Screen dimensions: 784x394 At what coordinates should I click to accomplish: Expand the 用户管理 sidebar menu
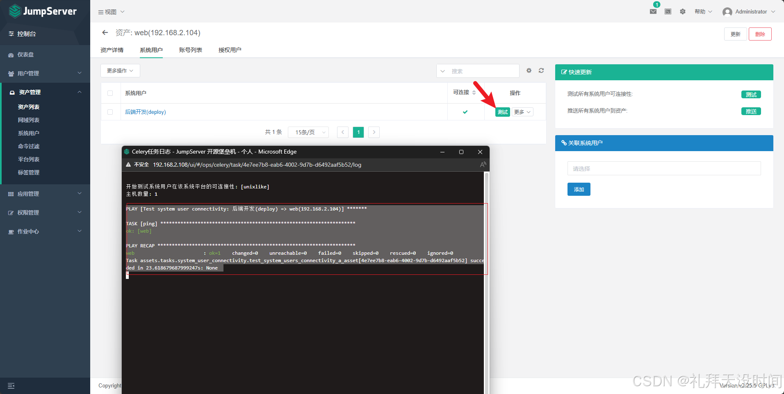tap(45, 73)
